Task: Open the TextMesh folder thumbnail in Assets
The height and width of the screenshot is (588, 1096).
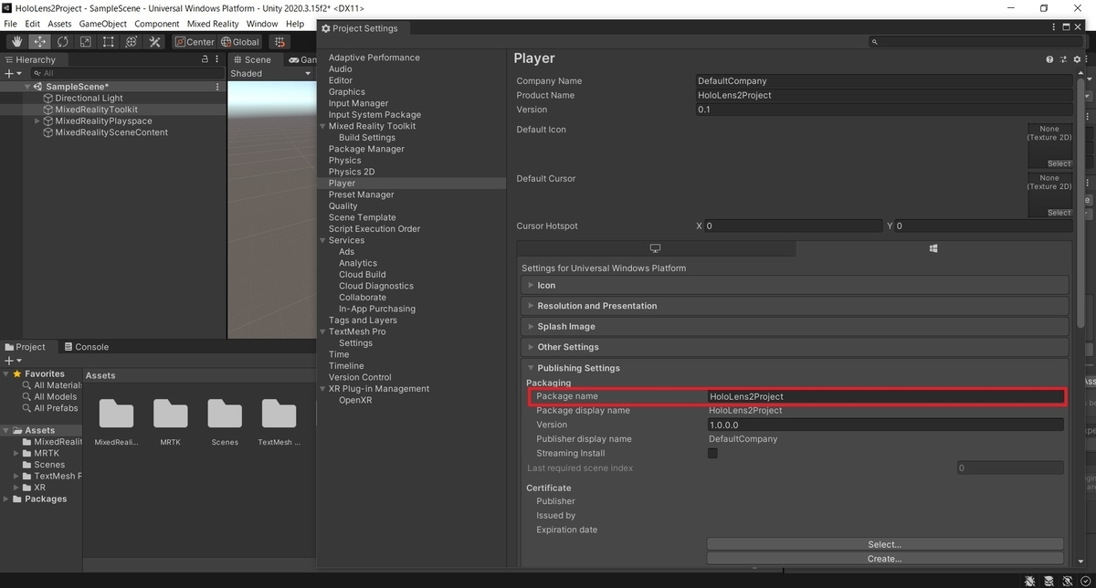Action: point(279,415)
